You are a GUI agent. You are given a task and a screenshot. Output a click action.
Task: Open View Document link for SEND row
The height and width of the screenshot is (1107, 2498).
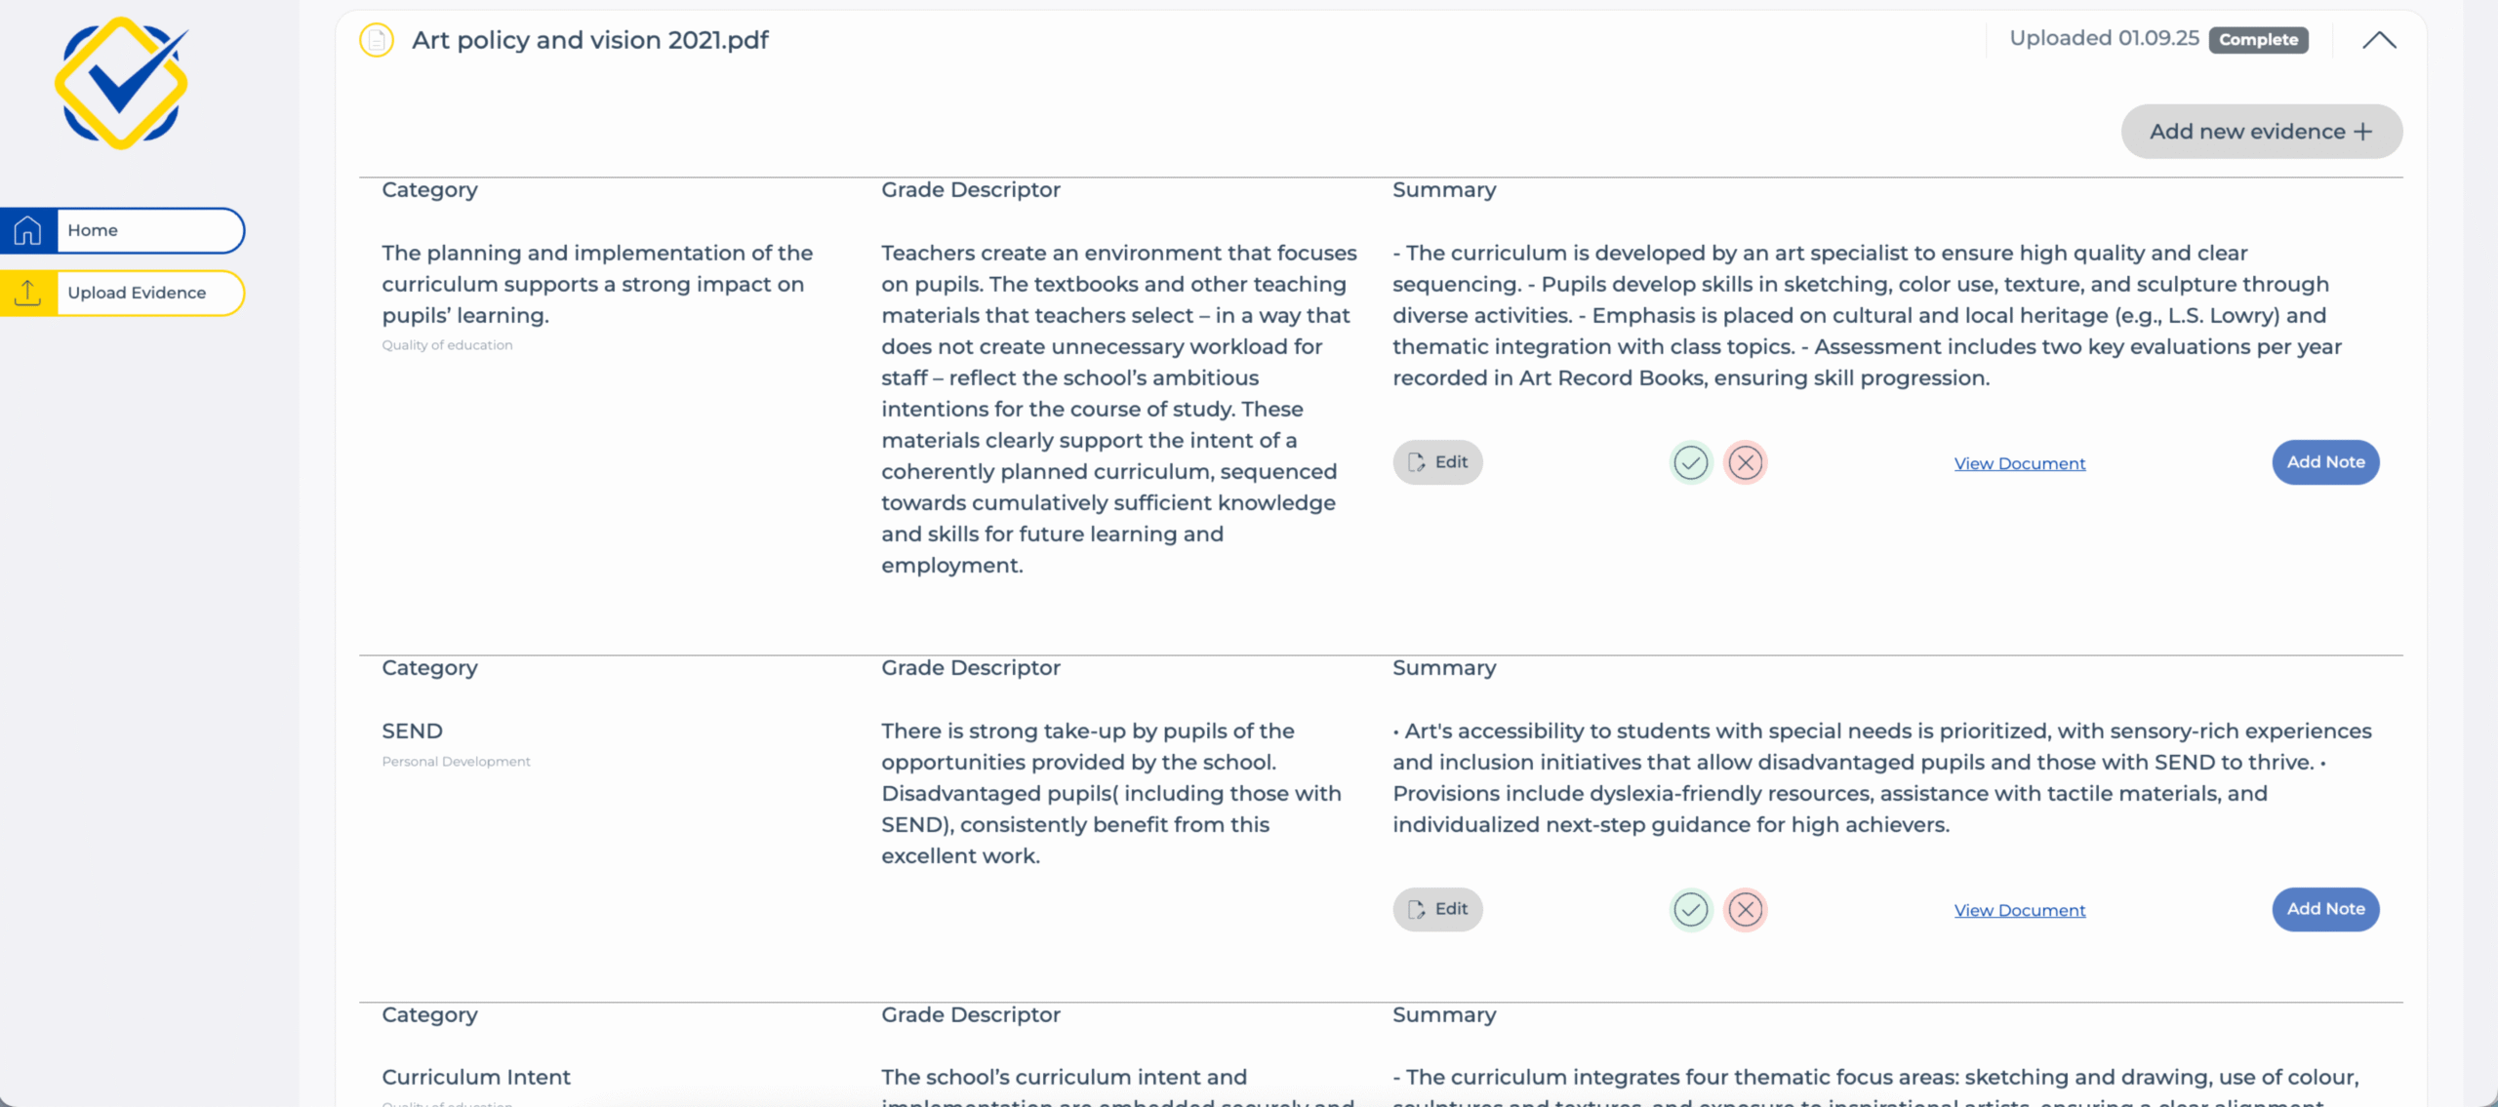[x=2019, y=911]
